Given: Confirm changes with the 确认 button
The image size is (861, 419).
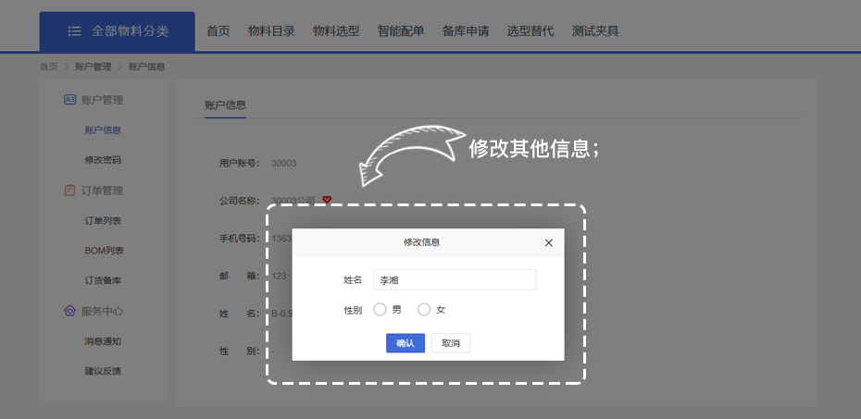Looking at the screenshot, I should 406,343.
